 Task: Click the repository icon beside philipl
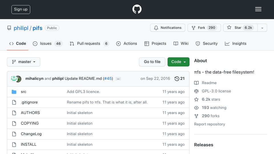(9, 28)
